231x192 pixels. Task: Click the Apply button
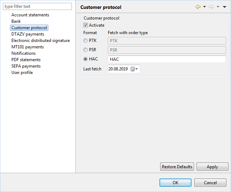(212, 167)
